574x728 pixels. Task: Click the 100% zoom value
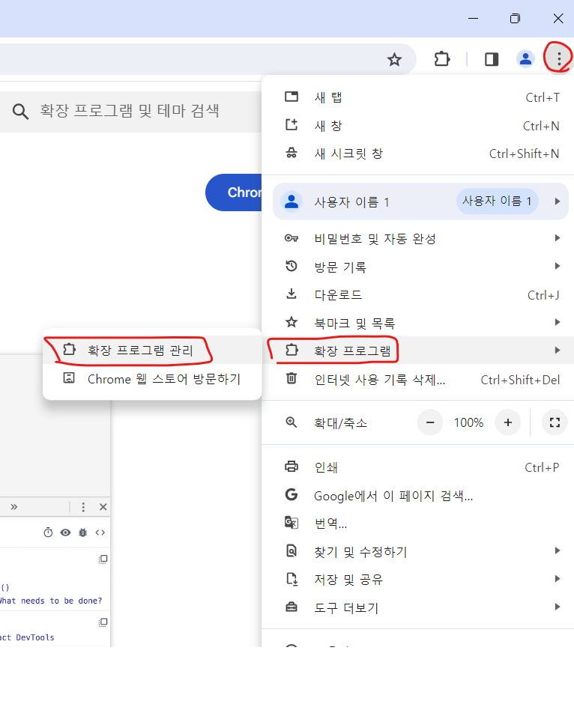468,422
